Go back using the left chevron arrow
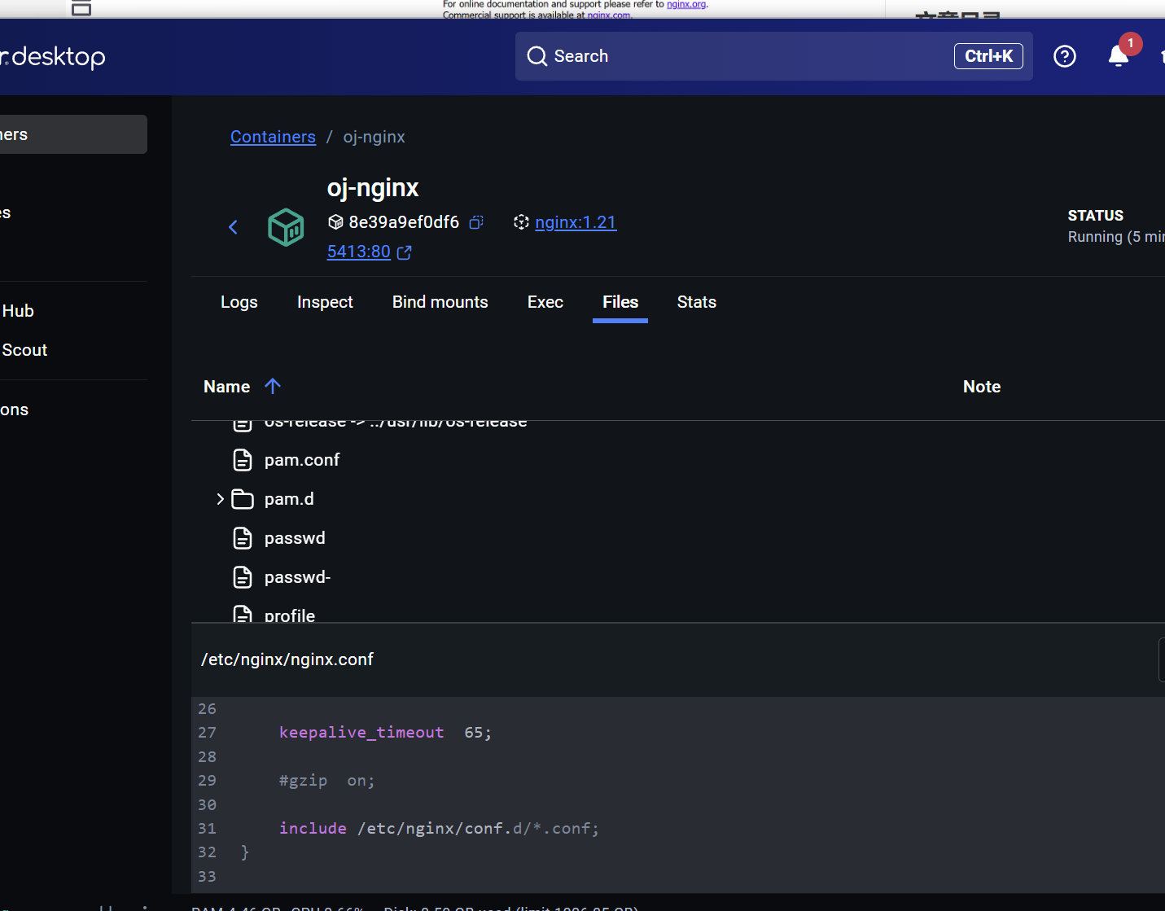The image size is (1165, 911). [233, 227]
